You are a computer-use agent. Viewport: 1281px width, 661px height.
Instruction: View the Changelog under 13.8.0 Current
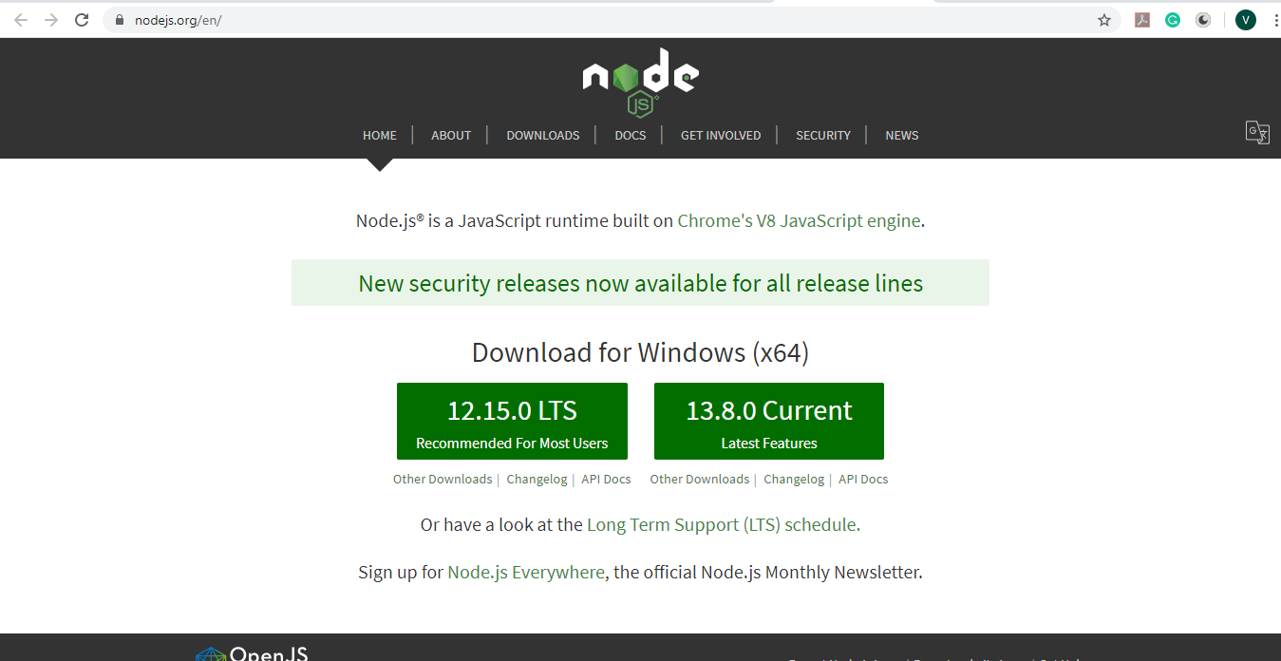tap(794, 480)
